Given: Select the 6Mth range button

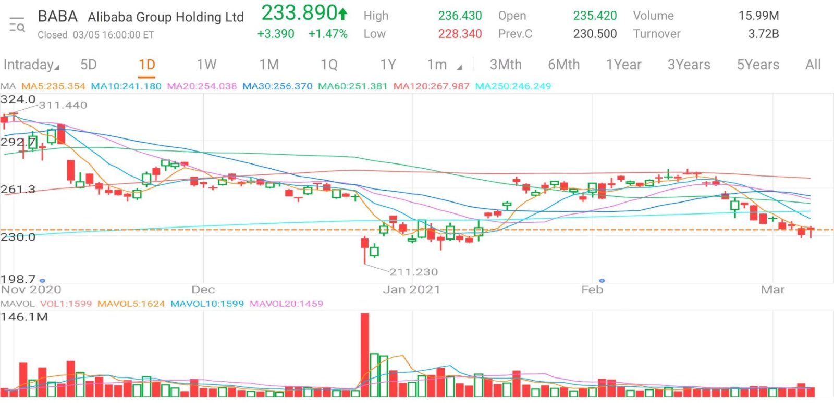Looking at the screenshot, I should (x=563, y=65).
